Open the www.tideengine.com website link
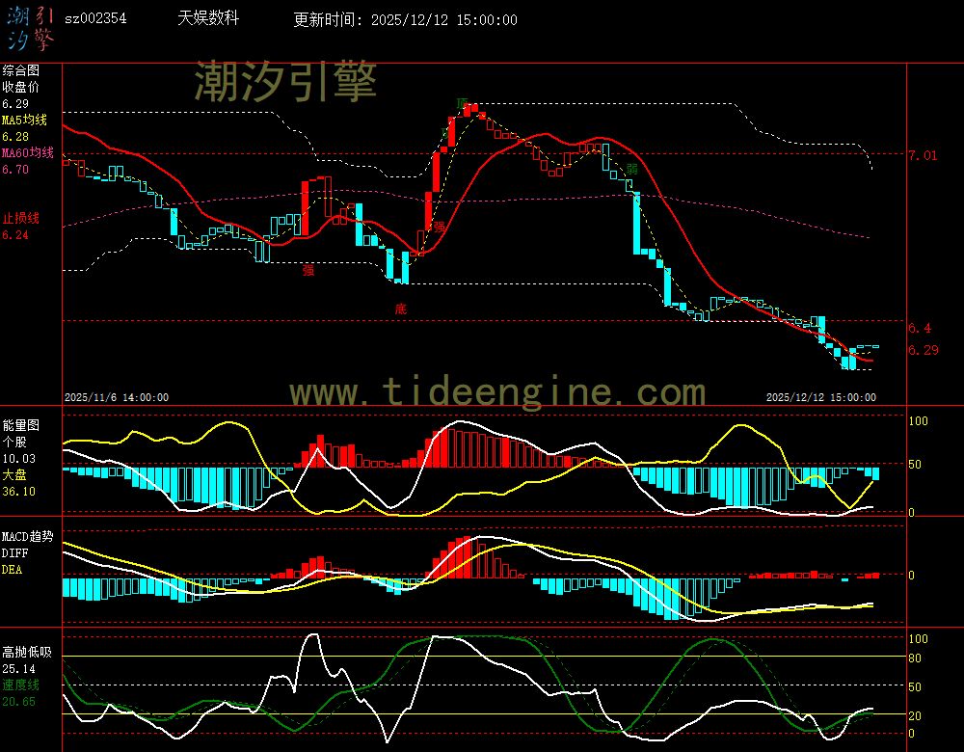Image resolution: width=964 pixels, height=752 pixels. 497,392
